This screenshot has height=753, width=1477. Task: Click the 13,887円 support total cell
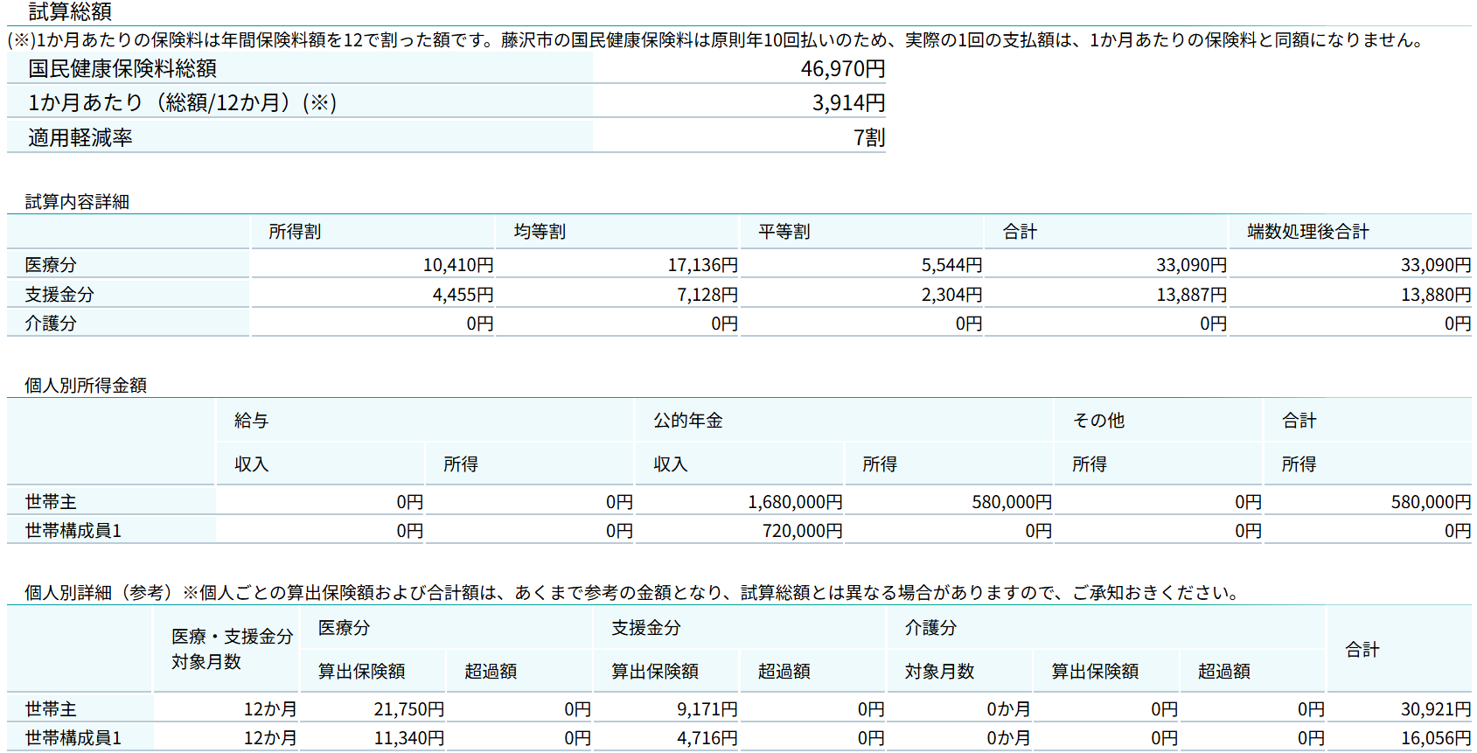point(1191,295)
